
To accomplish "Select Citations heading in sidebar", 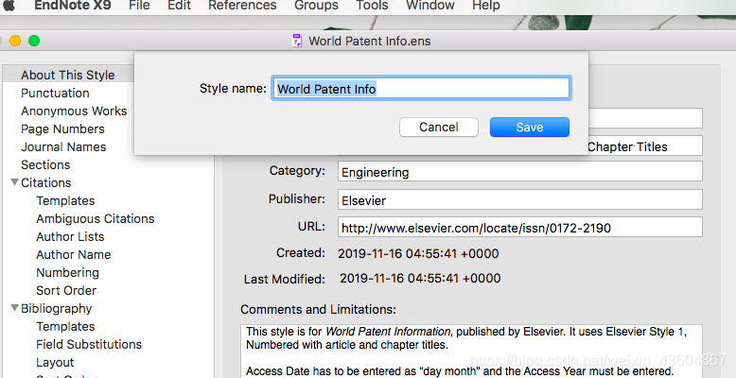I will point(46,182).
